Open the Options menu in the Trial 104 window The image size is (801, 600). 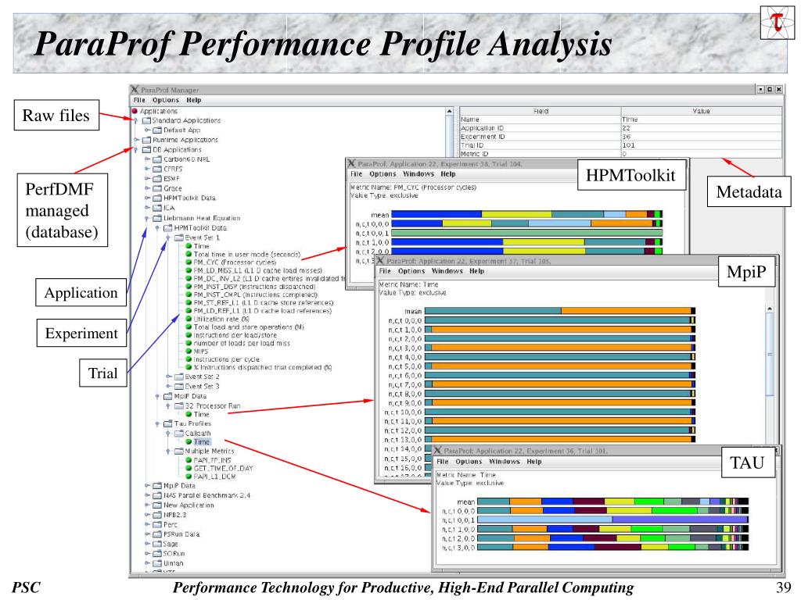pyautogui.click(x=383, y=174)
